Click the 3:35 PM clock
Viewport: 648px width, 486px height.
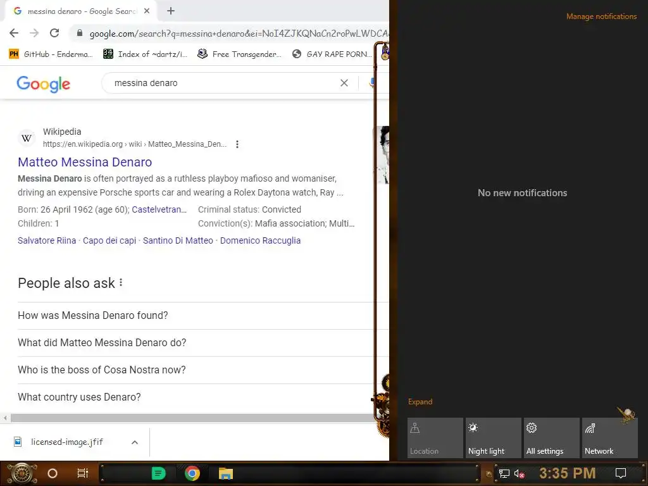pos(568,473)
